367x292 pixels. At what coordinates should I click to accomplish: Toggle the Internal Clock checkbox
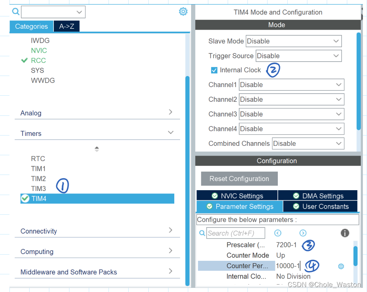pyautogui.click(x=214, y=70)
